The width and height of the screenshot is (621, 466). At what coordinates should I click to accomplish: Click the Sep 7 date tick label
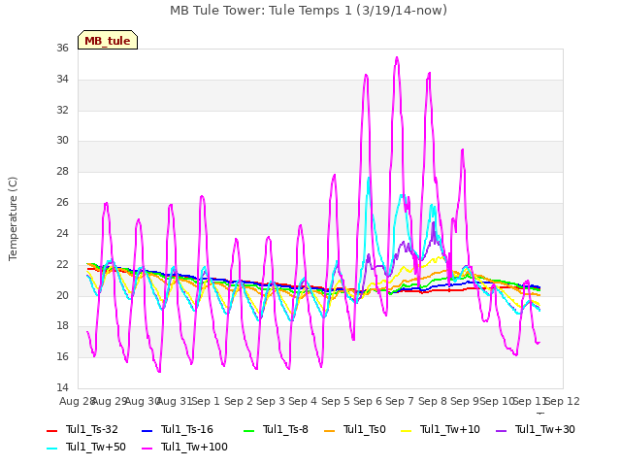[x=400, y=401]
